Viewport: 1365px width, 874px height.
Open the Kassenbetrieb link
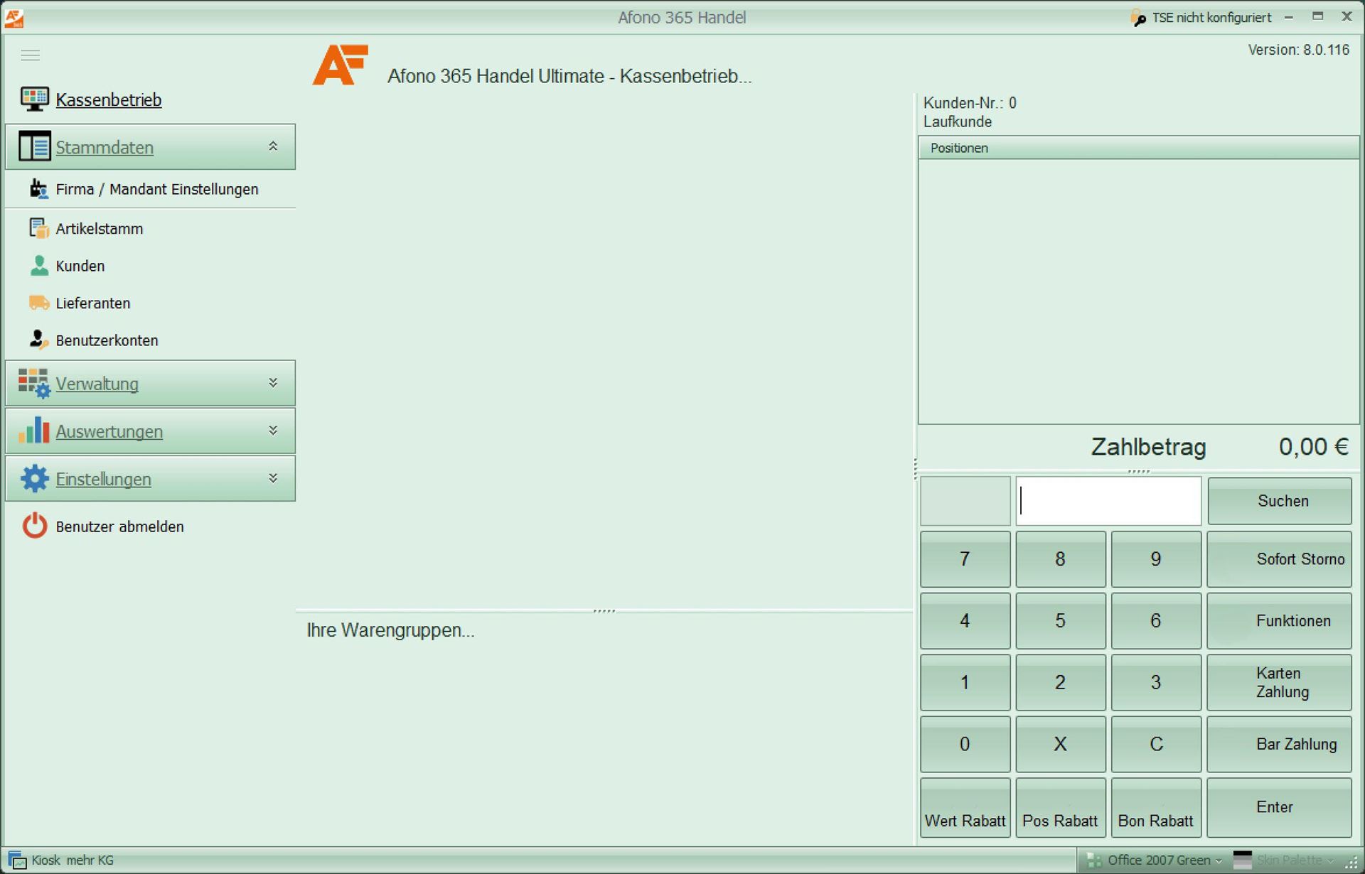click(109, 100)
